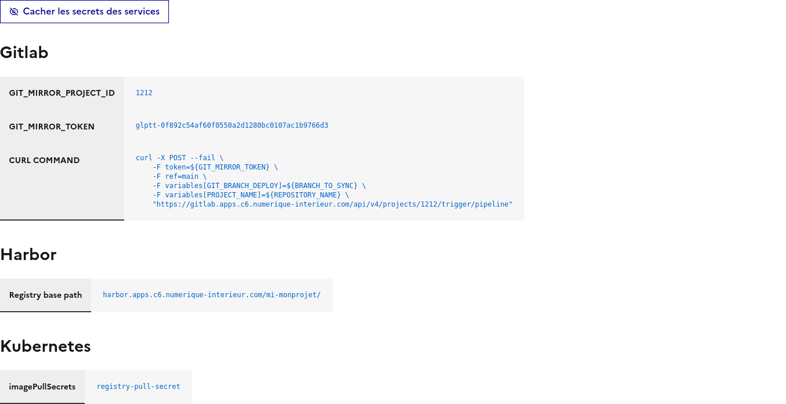
Task: Select the CURL COMMAND row label
Action: pyautogui.click(x=44, y=160)
